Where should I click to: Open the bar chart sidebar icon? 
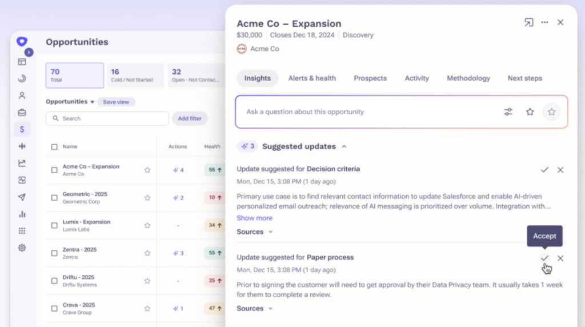(22, 214)
